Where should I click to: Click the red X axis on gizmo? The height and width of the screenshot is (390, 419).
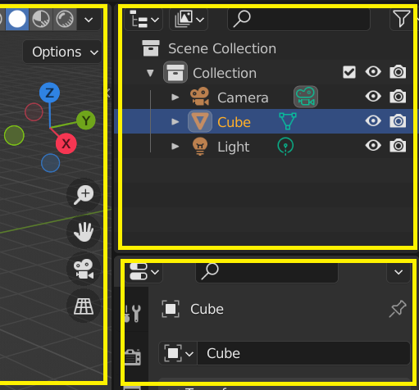coord(66,143)
